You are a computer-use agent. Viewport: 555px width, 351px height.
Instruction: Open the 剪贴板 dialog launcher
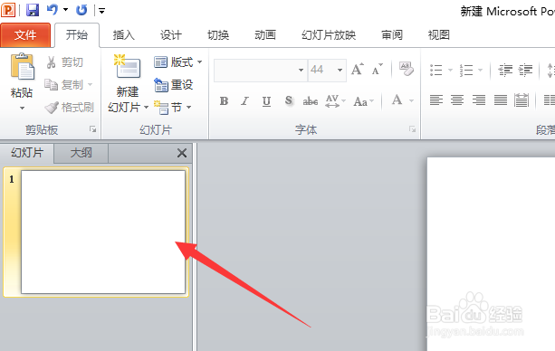tap(92, 129)
